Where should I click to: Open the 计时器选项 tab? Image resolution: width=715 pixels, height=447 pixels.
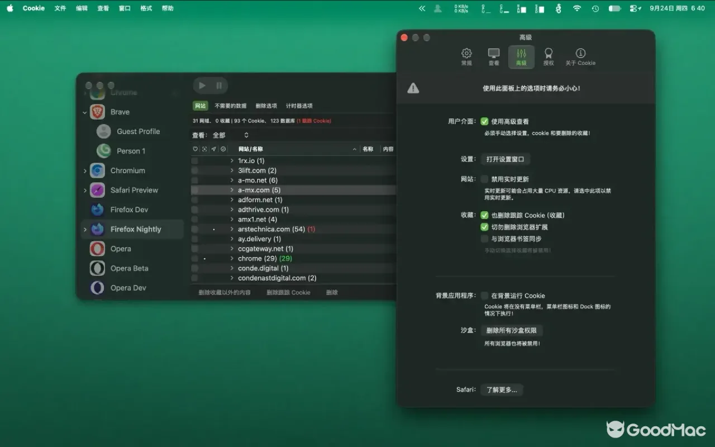click(x=299, y=106)
